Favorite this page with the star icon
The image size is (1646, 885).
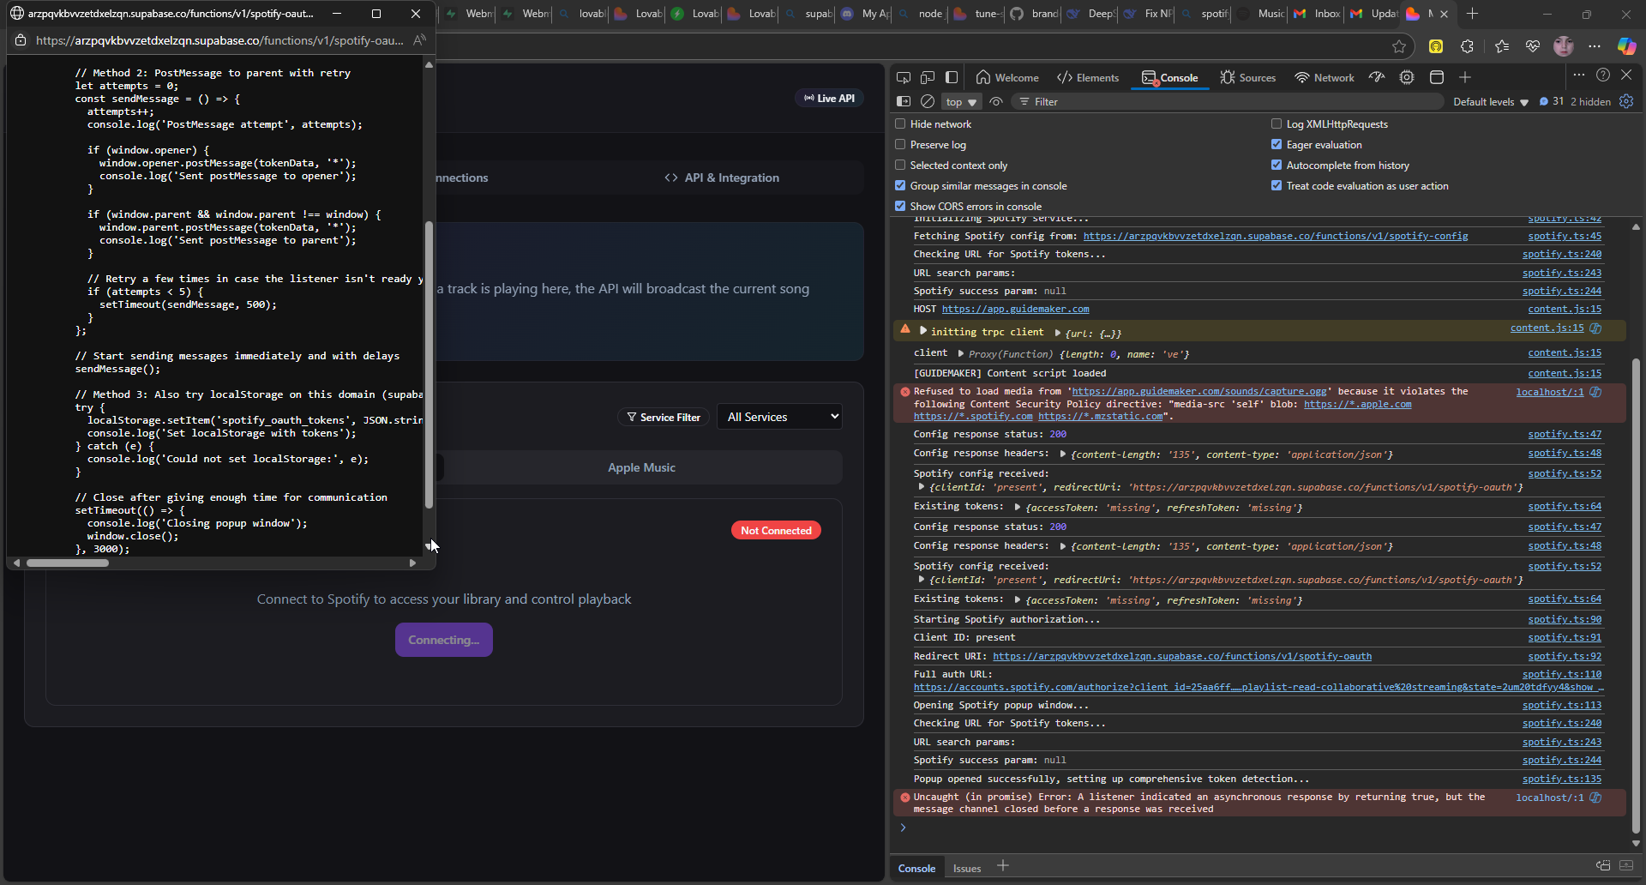tap(1399, 46)
